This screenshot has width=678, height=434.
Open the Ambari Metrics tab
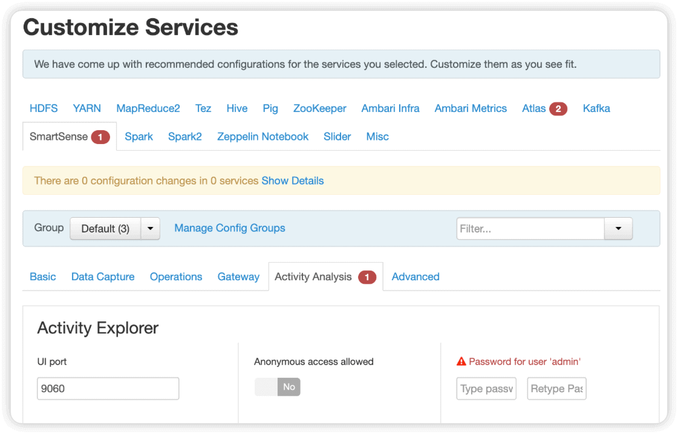click(471, 108)
